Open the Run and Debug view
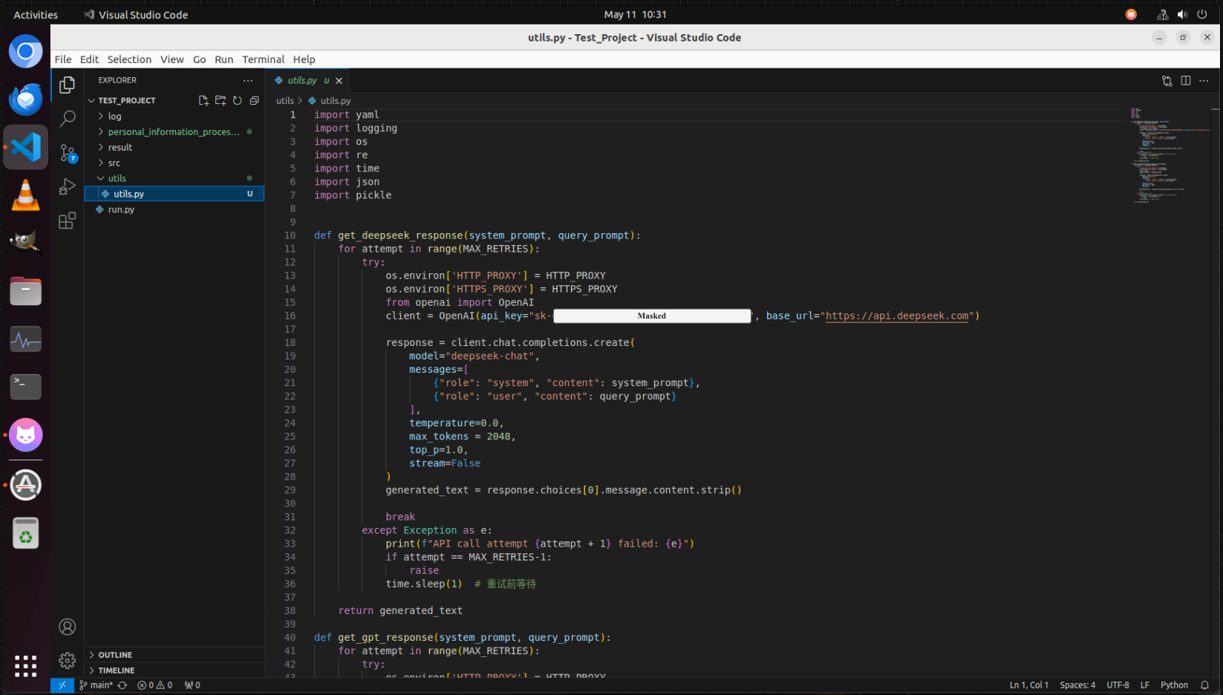 [x=68, y=187]
